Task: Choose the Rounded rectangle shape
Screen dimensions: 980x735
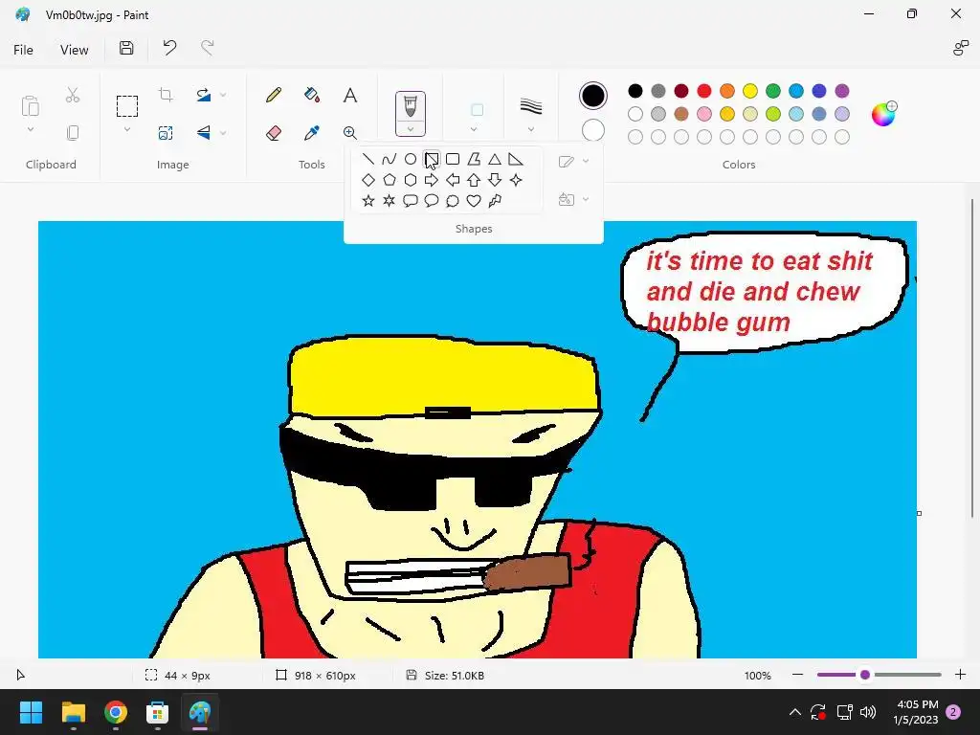Action: tap(453, 160)
